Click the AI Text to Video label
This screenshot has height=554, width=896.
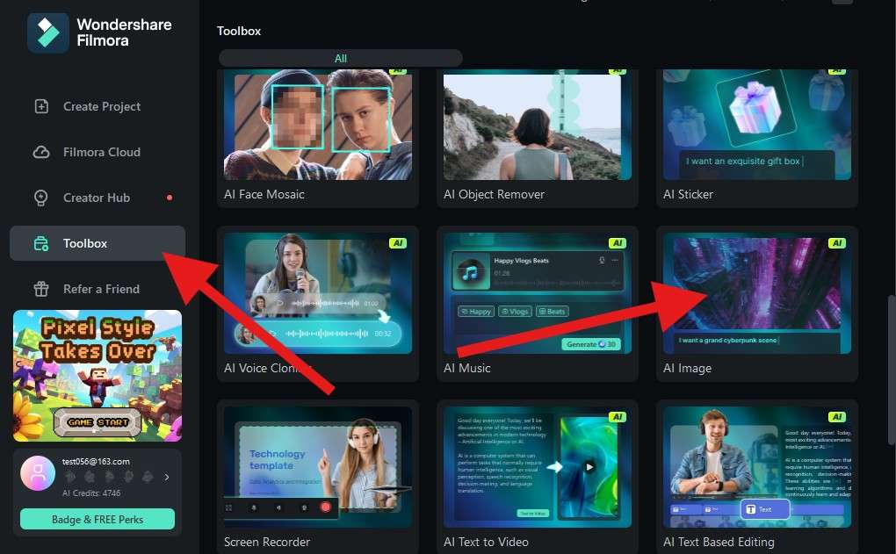coord(486,542)
